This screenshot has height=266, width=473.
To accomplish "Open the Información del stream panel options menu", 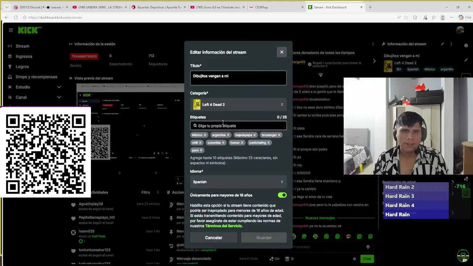I will (451, 44).
